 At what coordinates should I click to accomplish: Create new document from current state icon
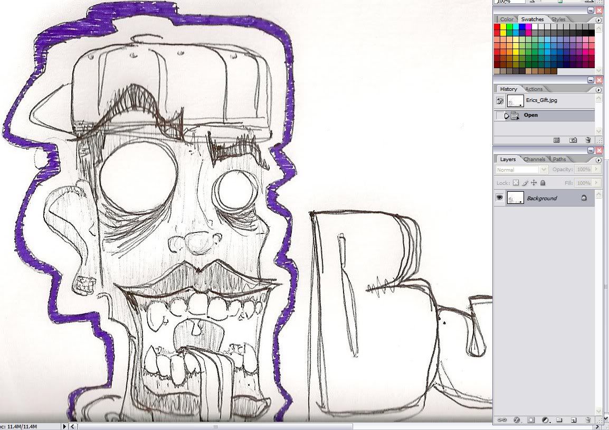click(x=557, y=140)
